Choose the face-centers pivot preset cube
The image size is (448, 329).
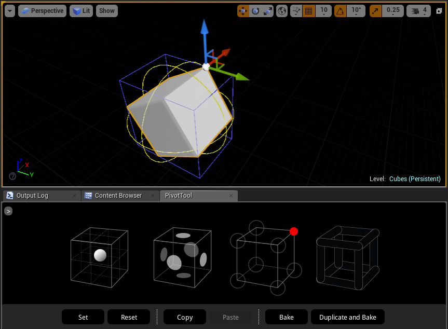pos(182,257)
